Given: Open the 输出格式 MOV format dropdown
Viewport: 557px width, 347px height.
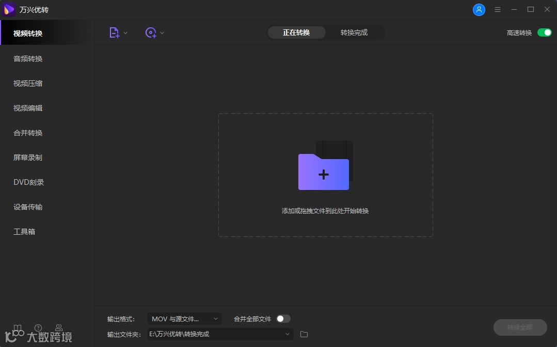Looking at the screenshot, I should [x=185, y=319].
